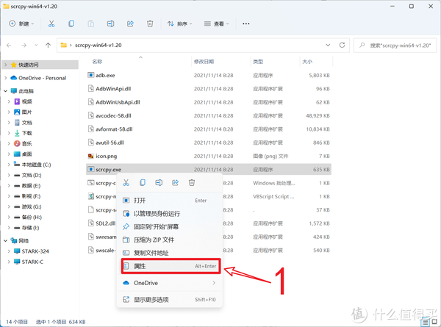Click the Cut icon in context menu

tap(126, 183)
